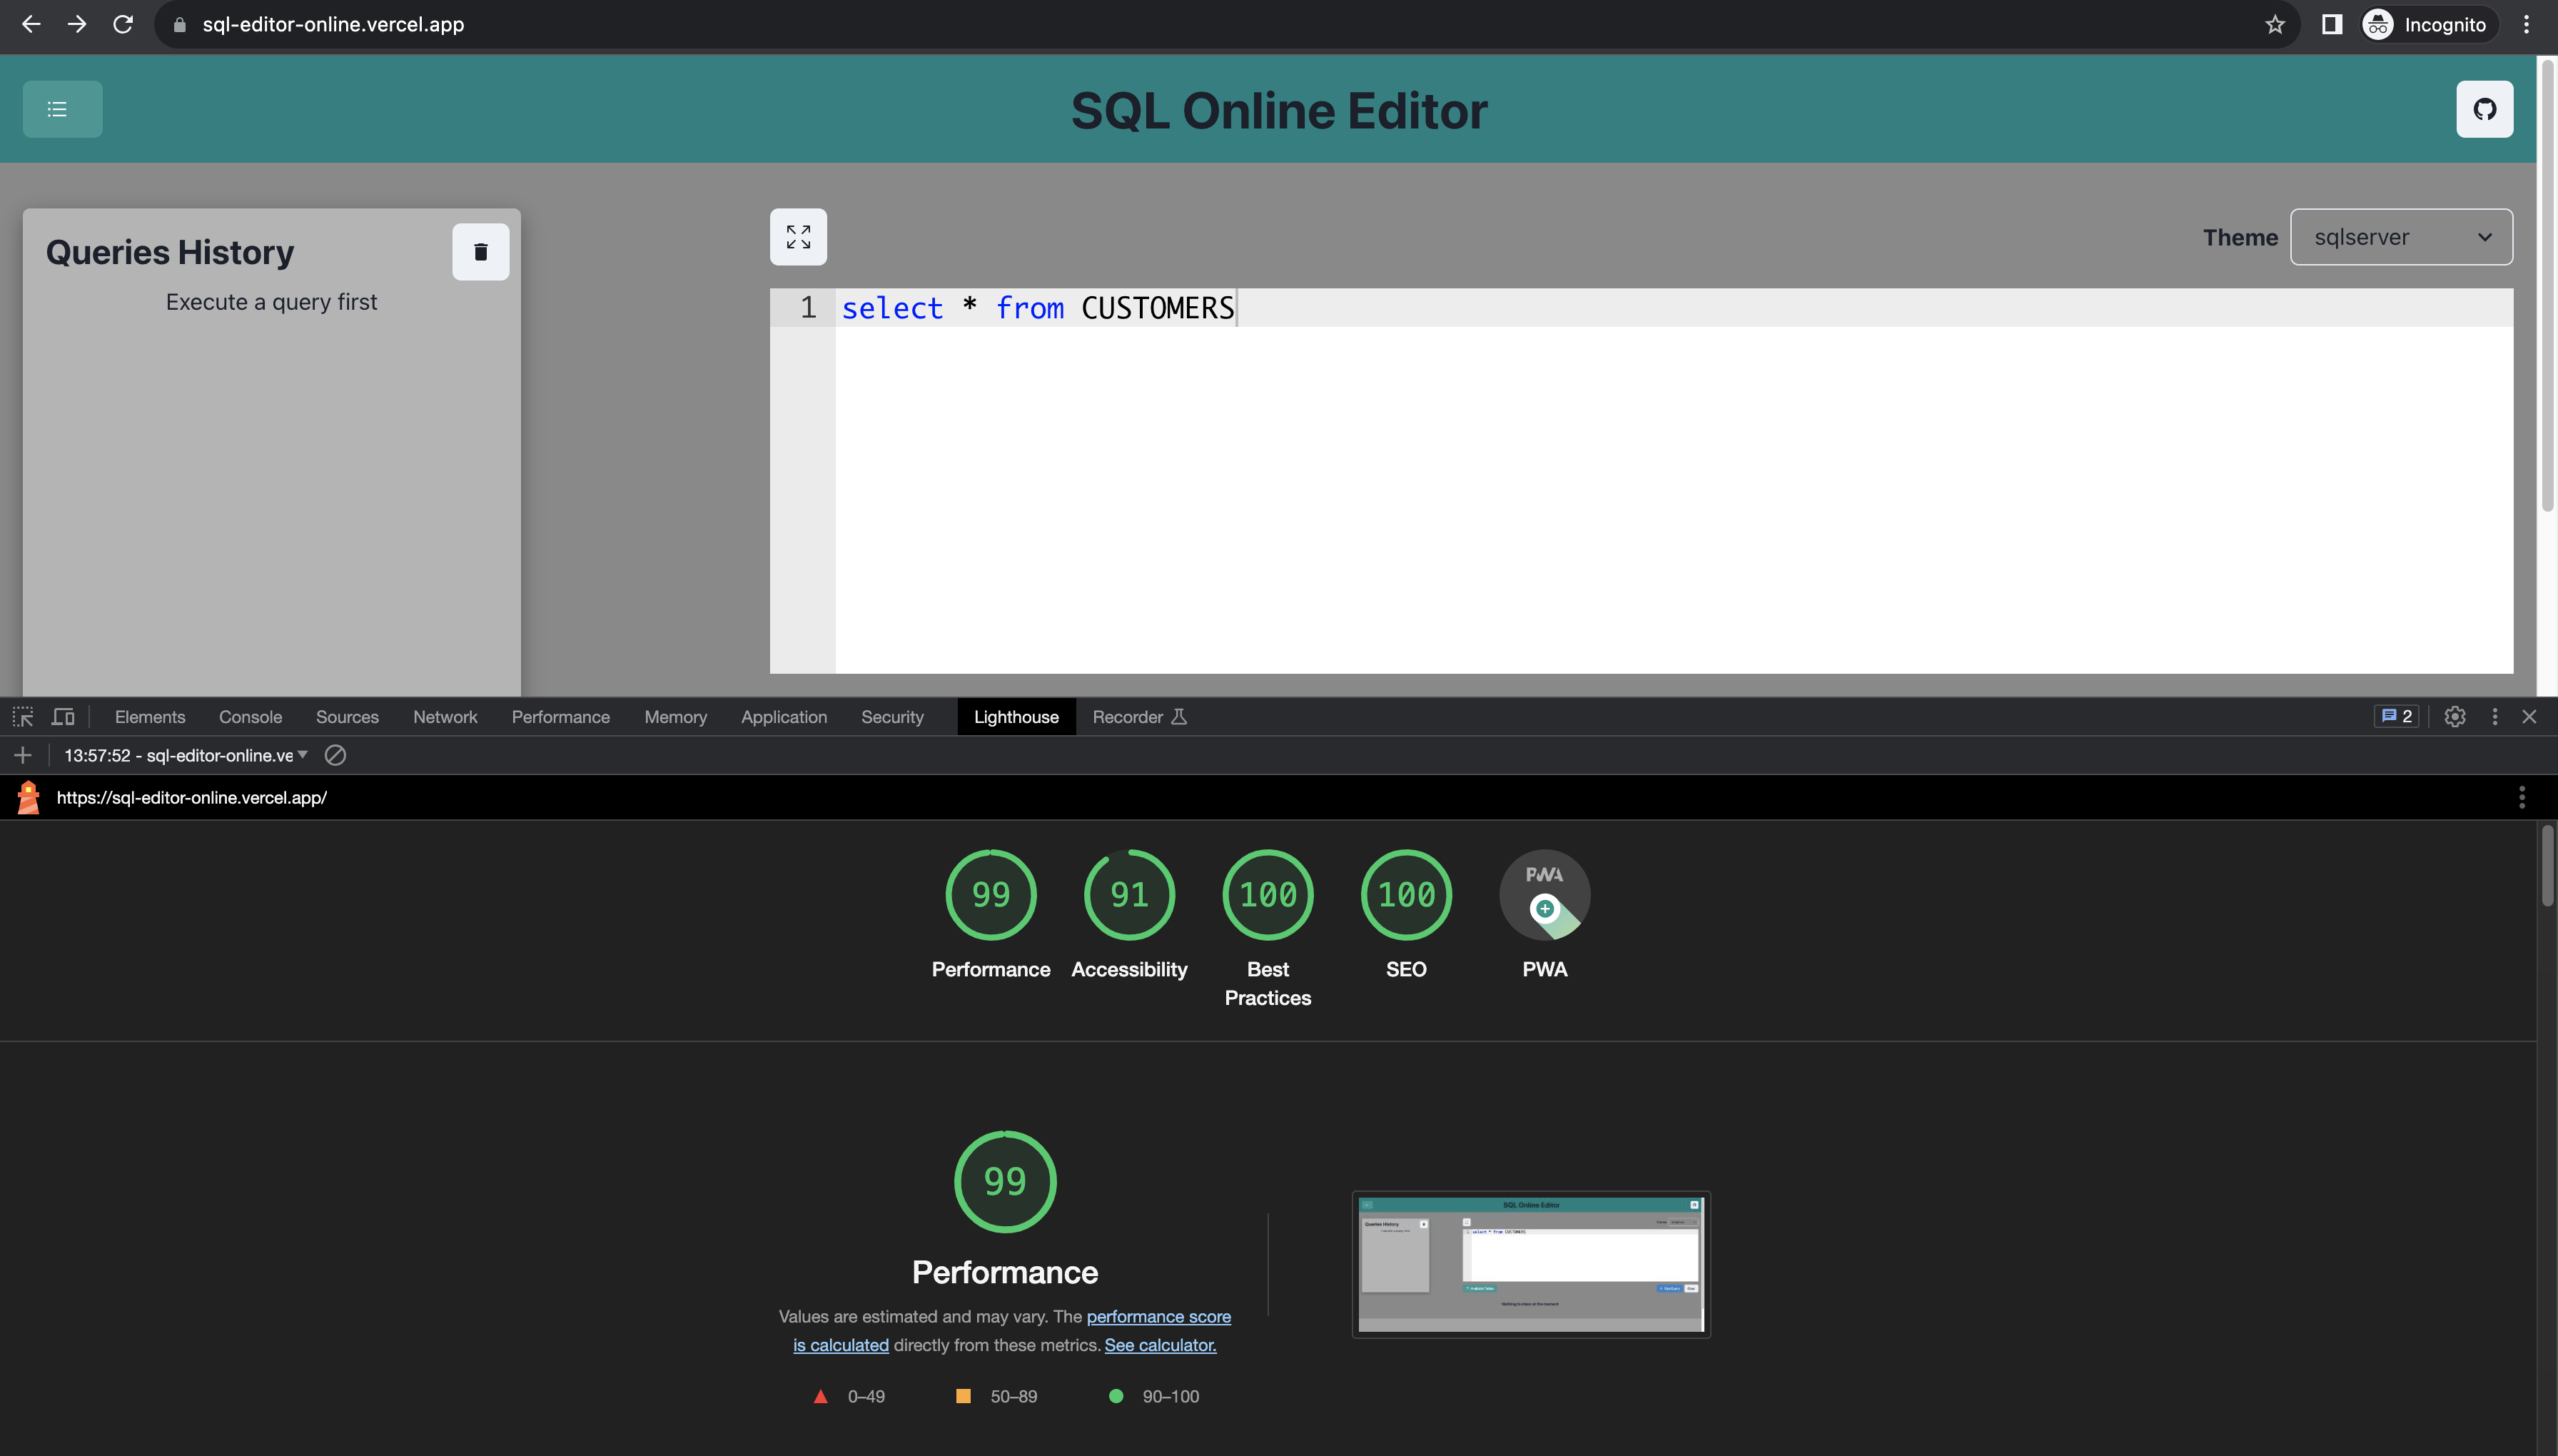Open the Theme sqlserver dropdown

pyautogui.click(x=2400, y=237)
